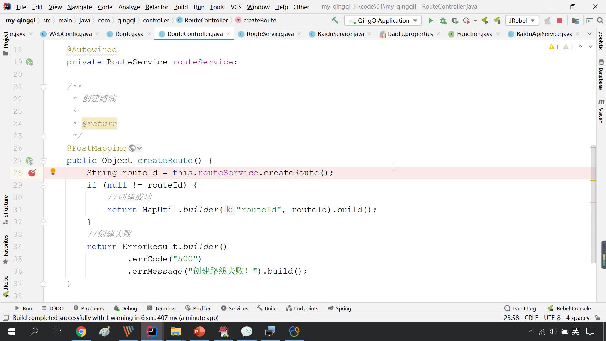Open PowerPoint from the taskbar
Image resolution: width=606 pixels, height=341 pixels.
click(x=199, y=332)
